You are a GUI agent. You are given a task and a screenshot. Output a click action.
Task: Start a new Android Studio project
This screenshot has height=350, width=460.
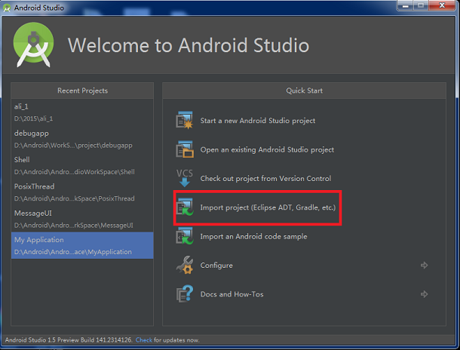[x=258, y=121]
